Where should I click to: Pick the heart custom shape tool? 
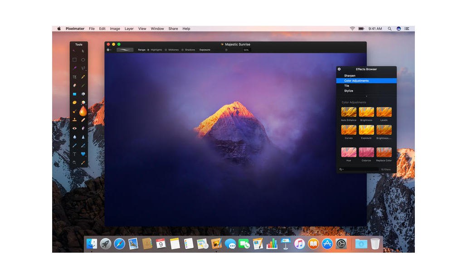(83, 154)
